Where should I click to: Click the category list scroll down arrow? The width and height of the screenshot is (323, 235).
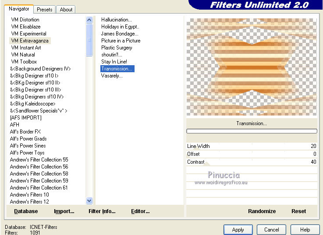click(89, 200)
